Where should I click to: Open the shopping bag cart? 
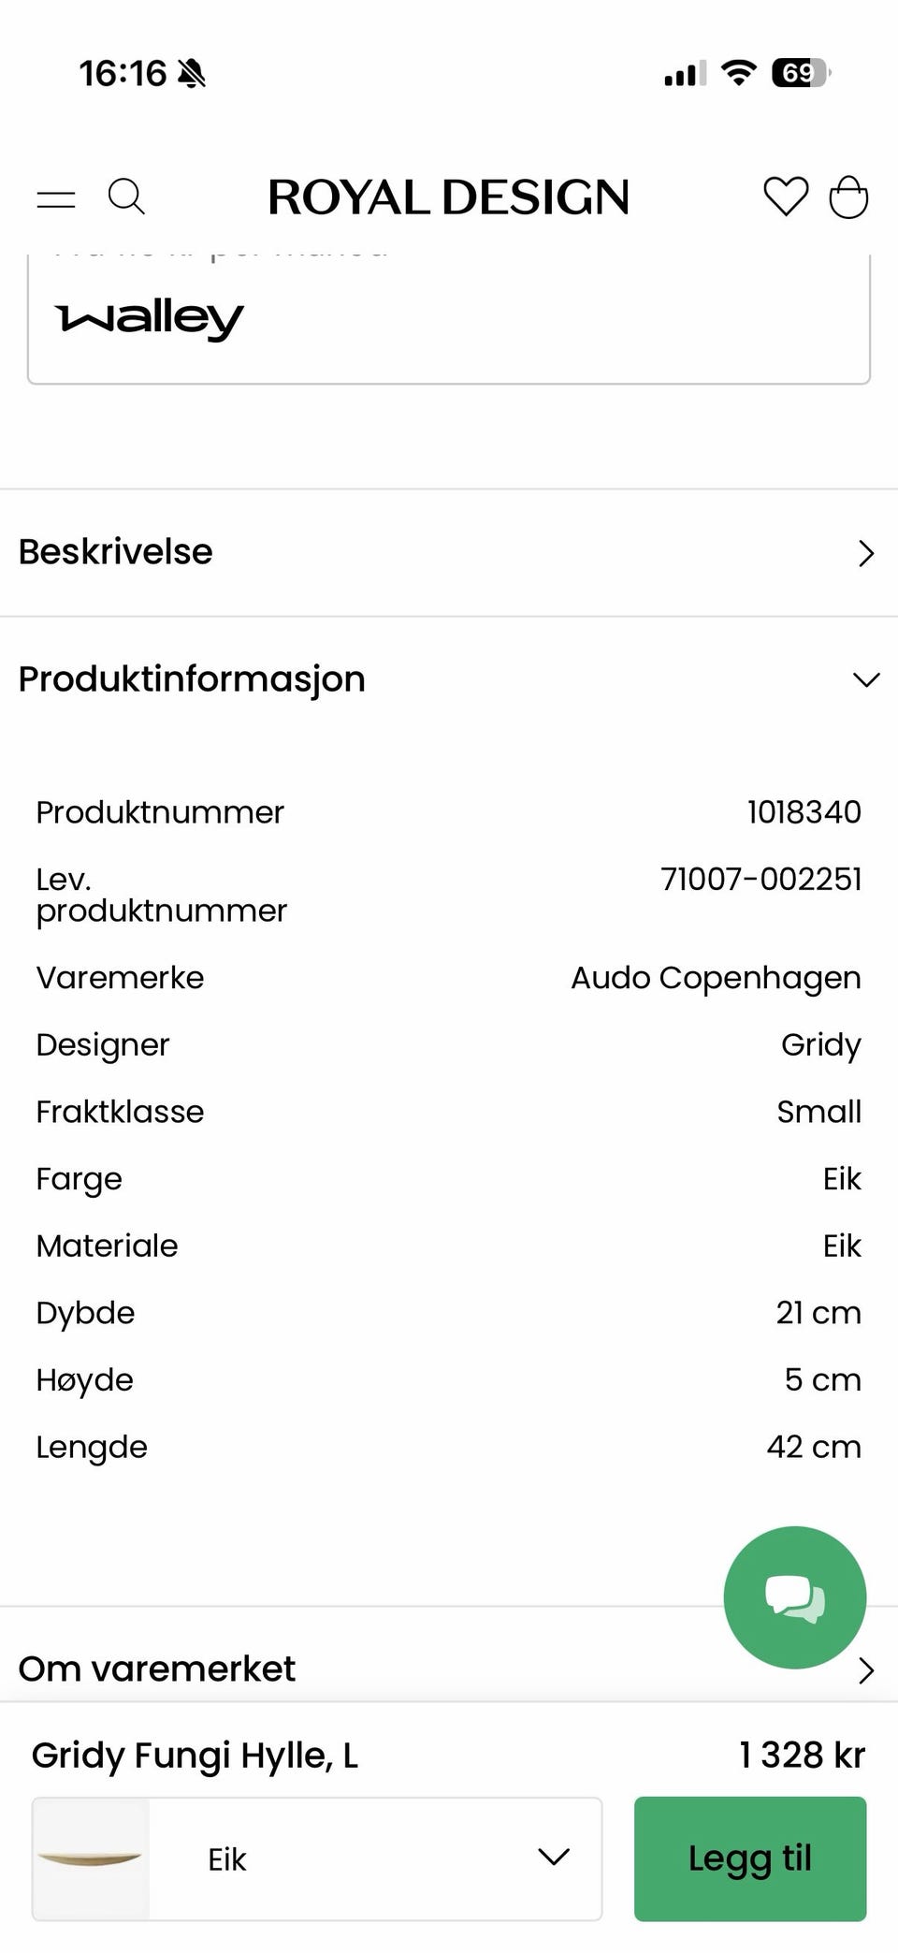(848, 197)
